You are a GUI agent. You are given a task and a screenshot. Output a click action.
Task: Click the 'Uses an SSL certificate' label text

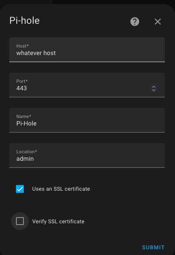[x=61, y=189]
